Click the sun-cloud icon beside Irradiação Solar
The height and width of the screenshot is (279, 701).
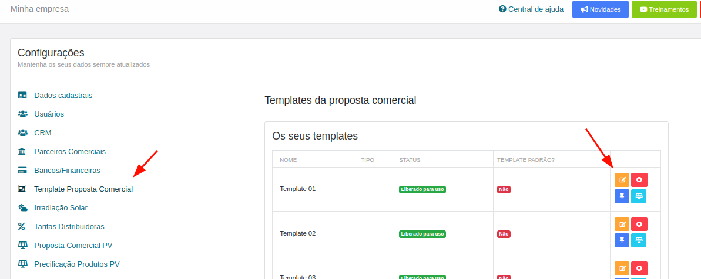coord(22,207)
